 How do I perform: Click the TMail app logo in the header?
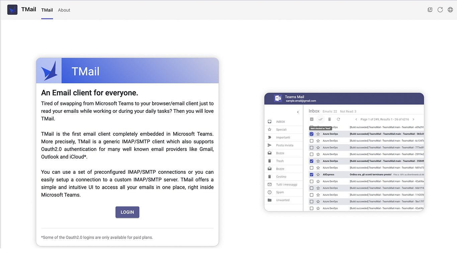coord(12,10)
